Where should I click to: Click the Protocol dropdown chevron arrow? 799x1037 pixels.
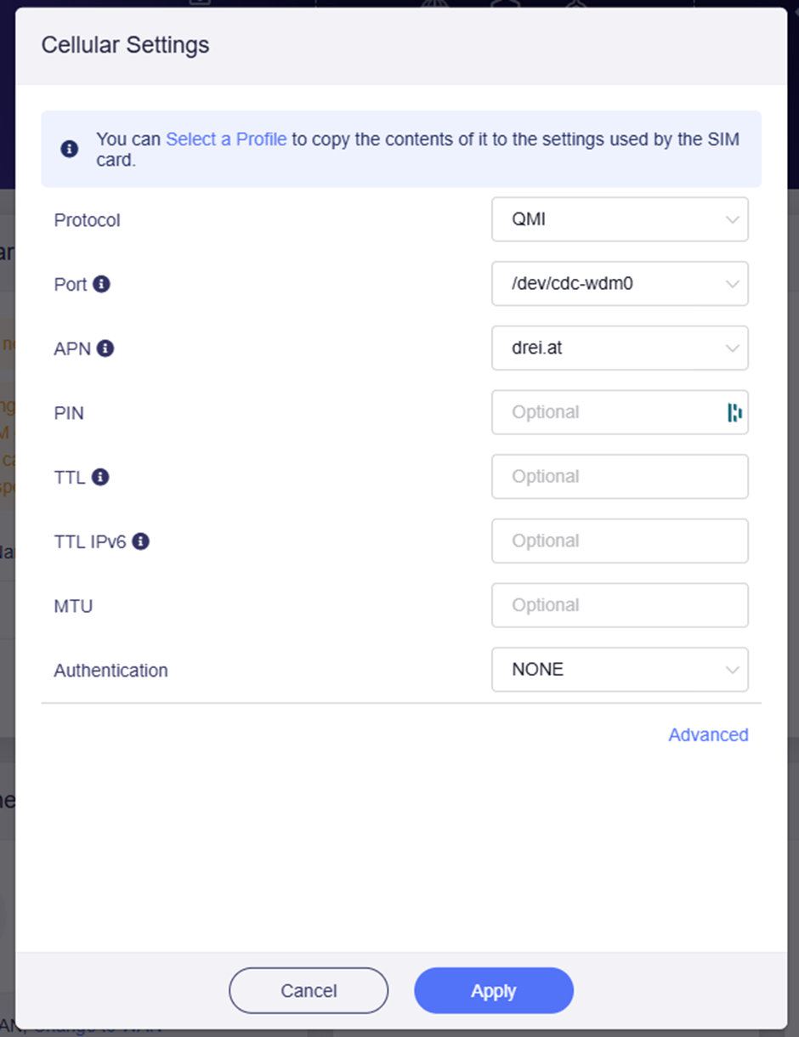pyautogui.click(x=732, y=220)
